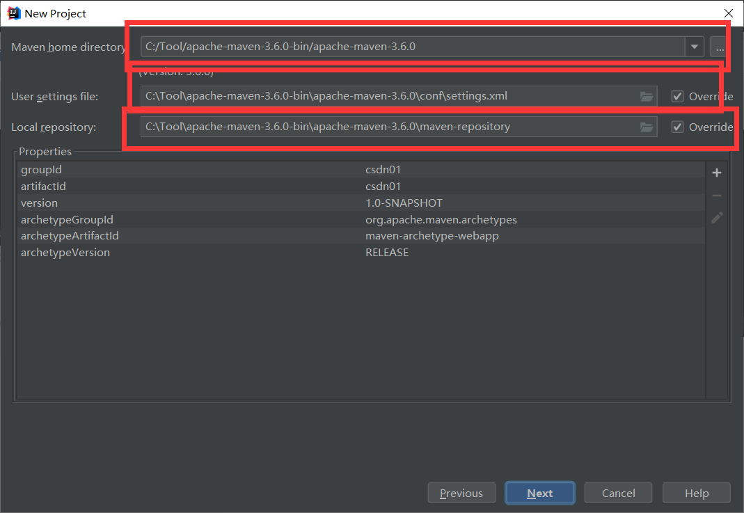This screenshot has width=744, height=513.
Task: Open Help for this dialog
Action: [x=697, y=493]
